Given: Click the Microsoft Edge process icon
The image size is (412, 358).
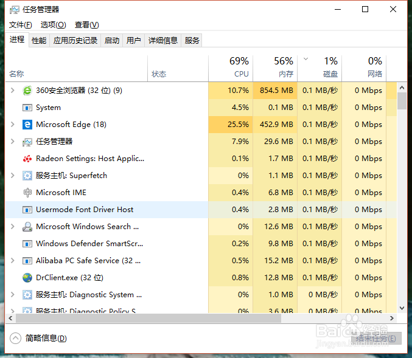Looking at the screenshot, I should [27, 125].
